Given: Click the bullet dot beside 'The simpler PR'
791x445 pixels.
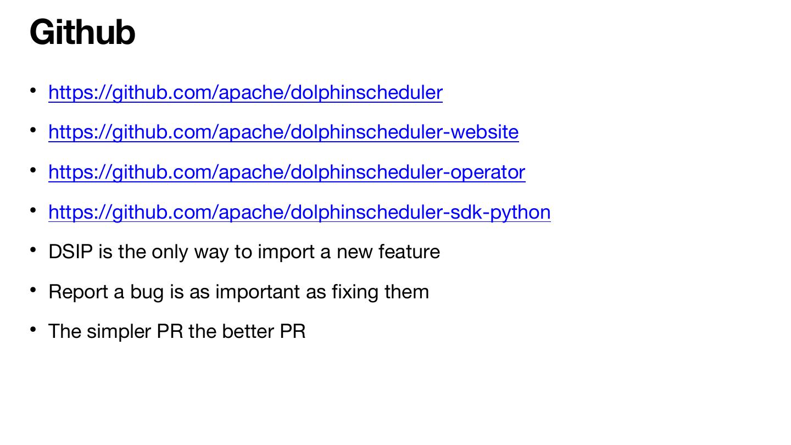Looking at the screenshot, I should coord(34,329).
